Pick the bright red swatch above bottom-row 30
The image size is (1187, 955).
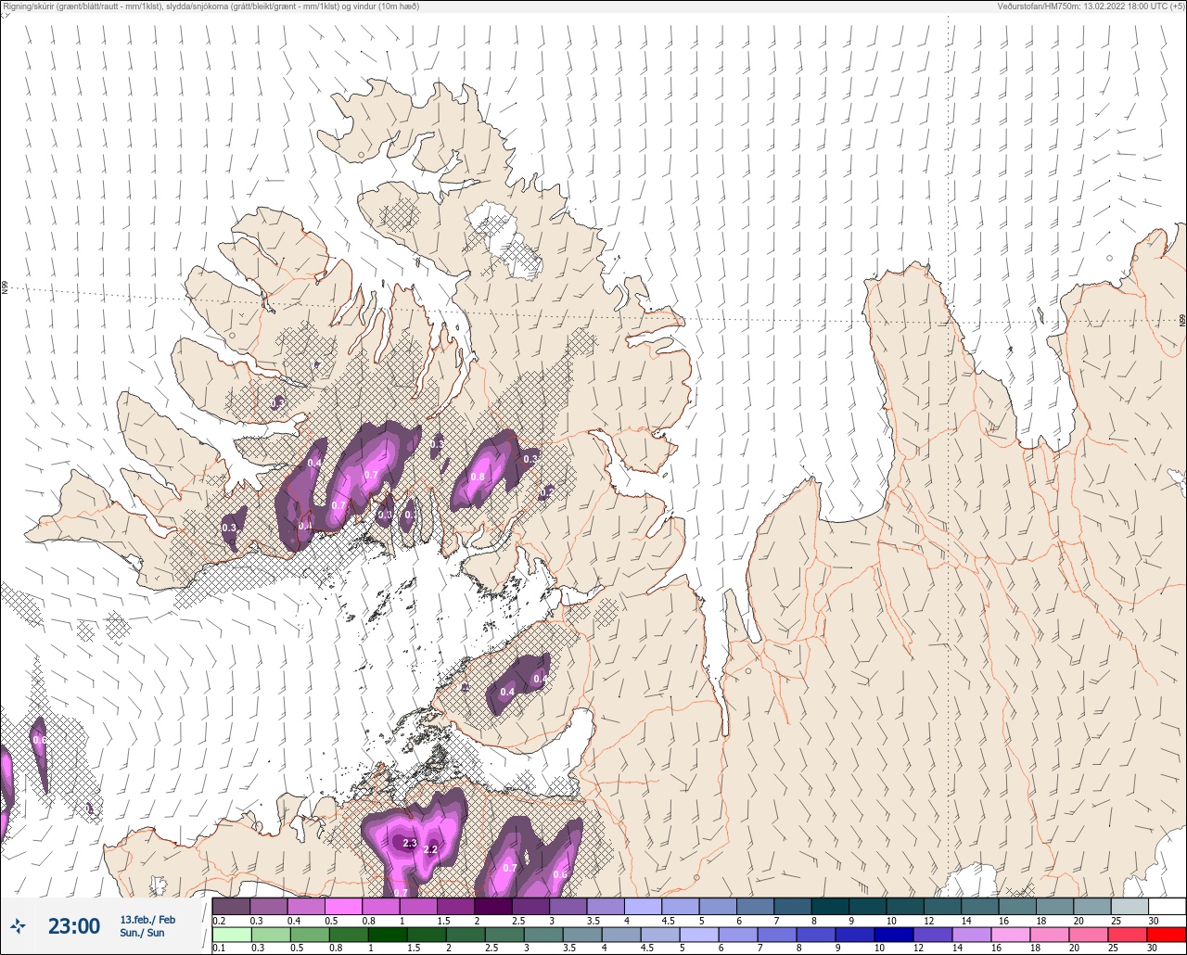1167,935
